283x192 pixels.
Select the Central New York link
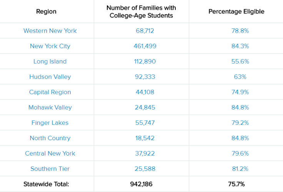(x=50, y=154)
